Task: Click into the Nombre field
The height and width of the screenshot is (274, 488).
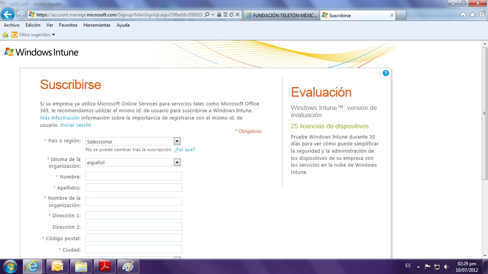Action: click(134, 176)
